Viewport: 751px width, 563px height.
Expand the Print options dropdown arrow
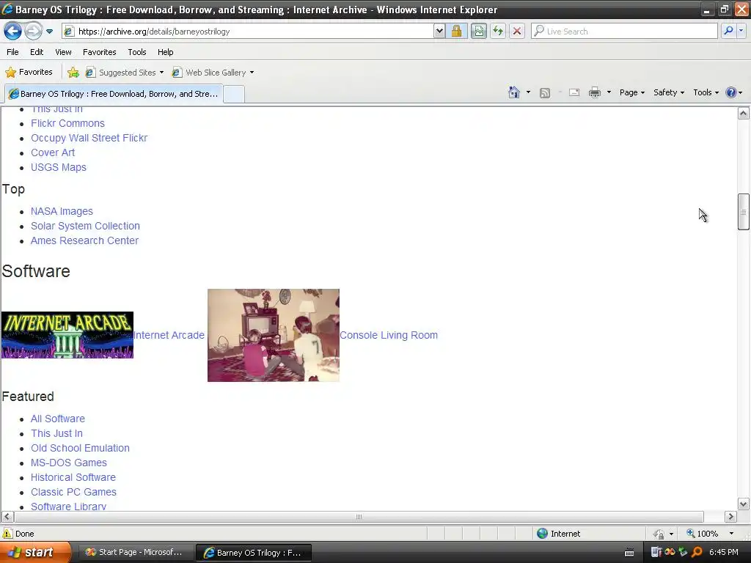pyautogui.click(x=609, y=92)
